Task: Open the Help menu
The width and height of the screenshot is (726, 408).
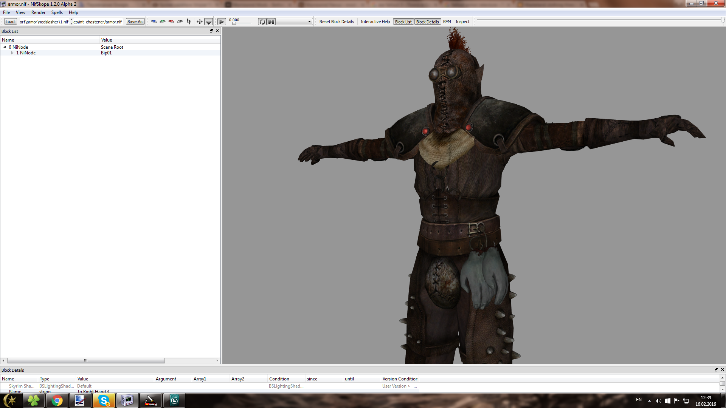Action: [x=73, y=12]
